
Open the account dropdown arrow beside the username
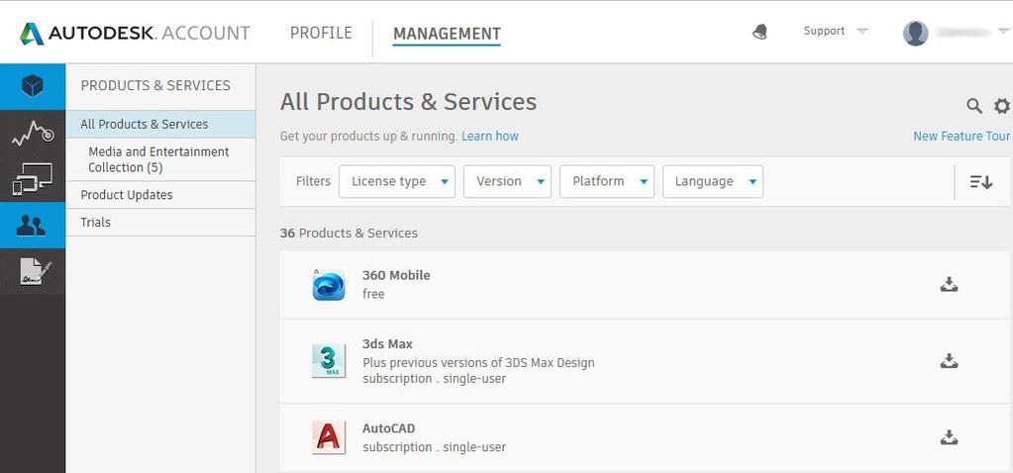coord(1003,32)
